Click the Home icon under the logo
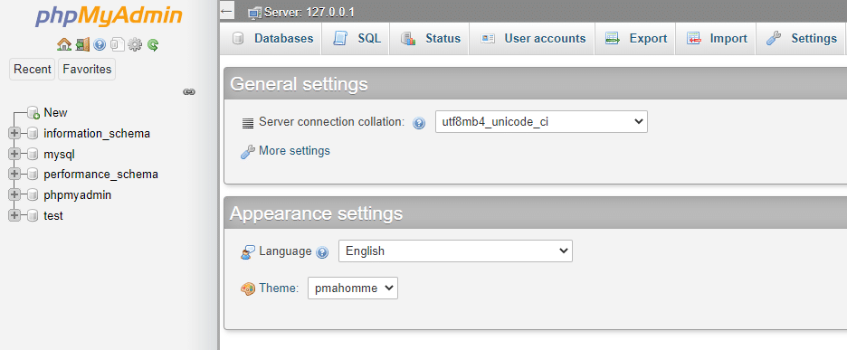The image size is (847, 350). (64, 44)
